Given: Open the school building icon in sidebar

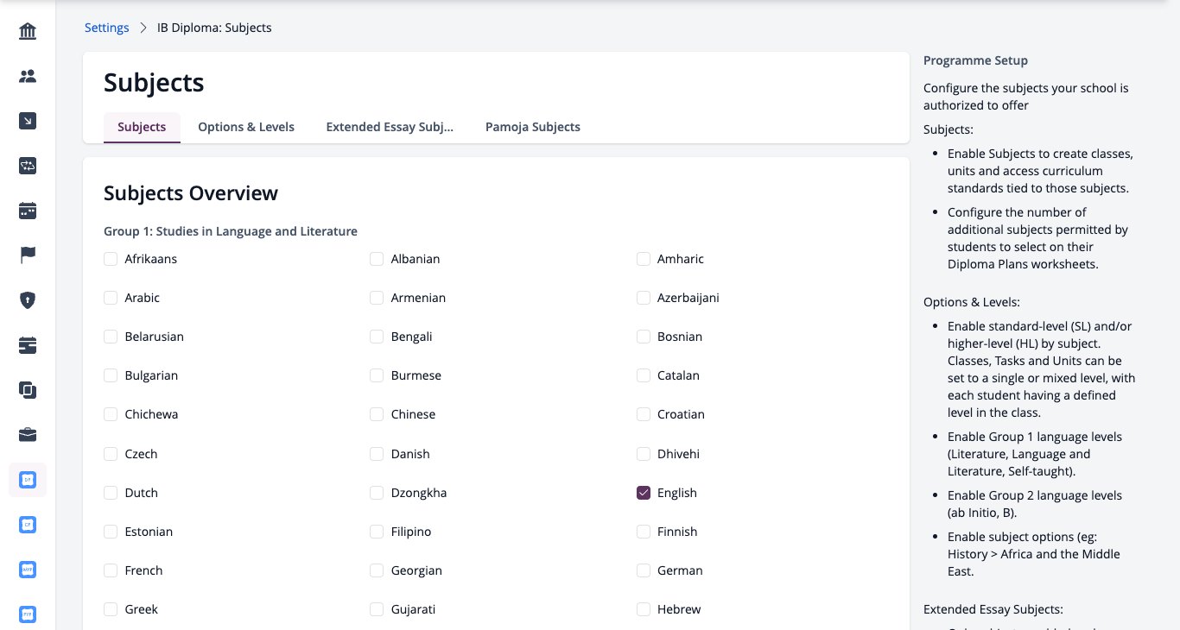Looking at the screenshot, I should tap(28, 32).
